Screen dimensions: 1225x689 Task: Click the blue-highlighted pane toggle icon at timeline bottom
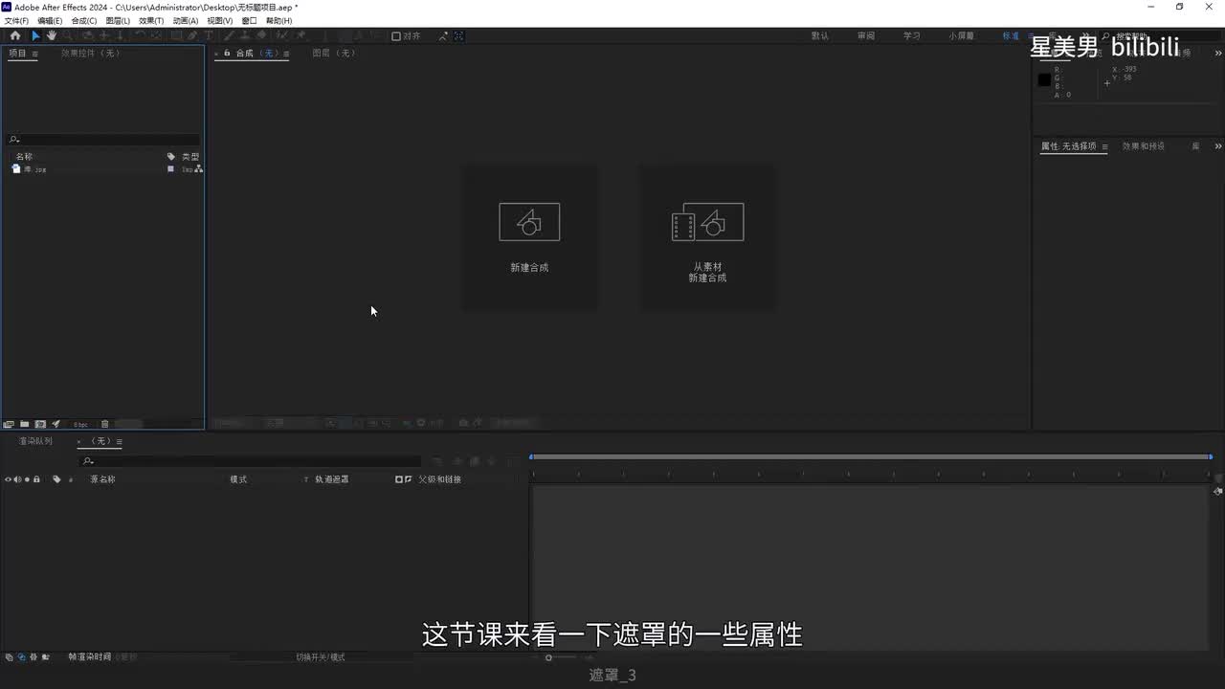click(x=21, y=657)
